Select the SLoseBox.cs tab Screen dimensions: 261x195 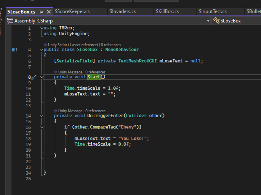coord(21,12)
